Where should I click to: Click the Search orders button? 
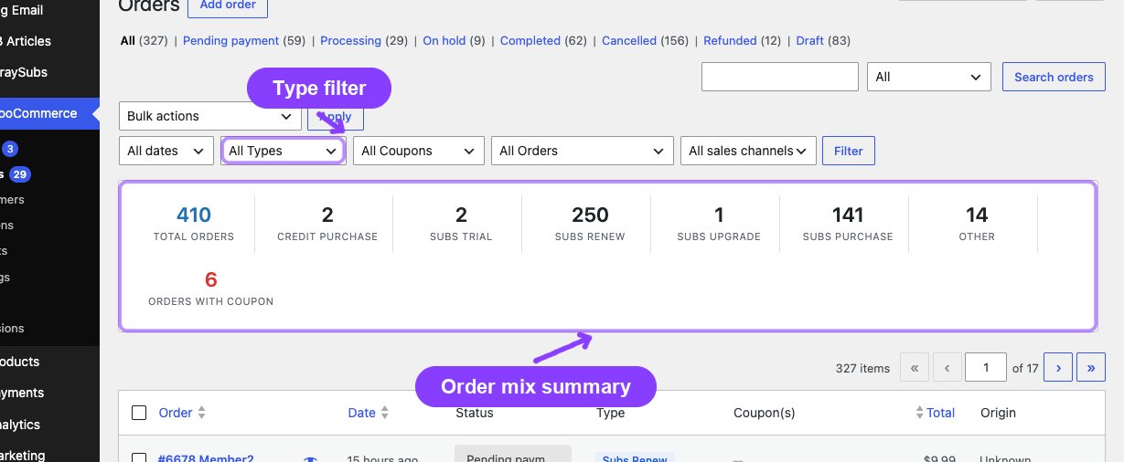click(x=1054, y=77)
